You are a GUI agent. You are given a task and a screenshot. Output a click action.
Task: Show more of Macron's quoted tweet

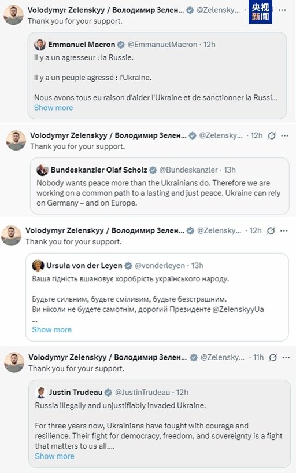tap(53, 108)
